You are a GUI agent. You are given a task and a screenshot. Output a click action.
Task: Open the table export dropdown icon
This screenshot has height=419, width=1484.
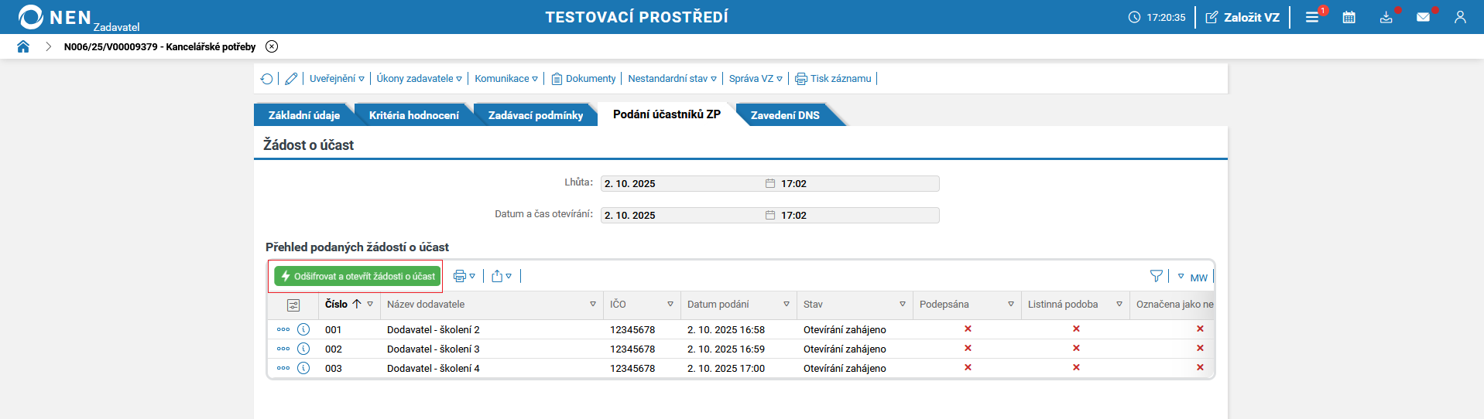coord(502,276)
